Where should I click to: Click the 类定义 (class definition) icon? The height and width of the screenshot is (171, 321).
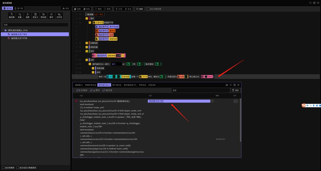tap(35, 15)
